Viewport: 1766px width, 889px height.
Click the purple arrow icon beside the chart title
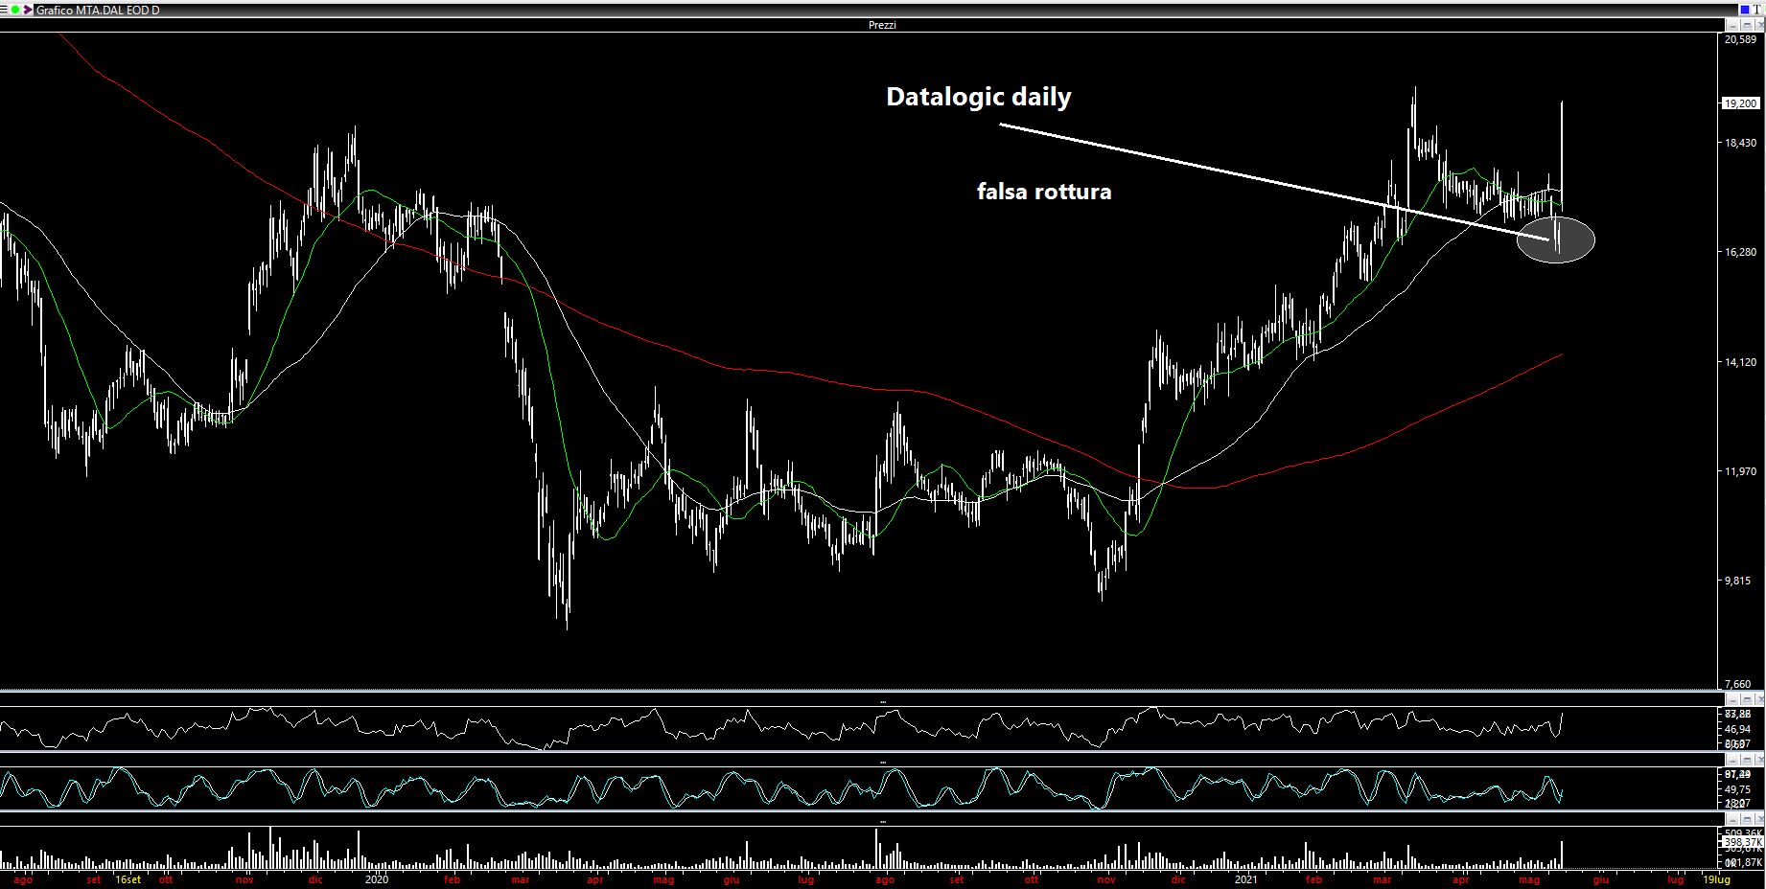(x=28, y=10)
